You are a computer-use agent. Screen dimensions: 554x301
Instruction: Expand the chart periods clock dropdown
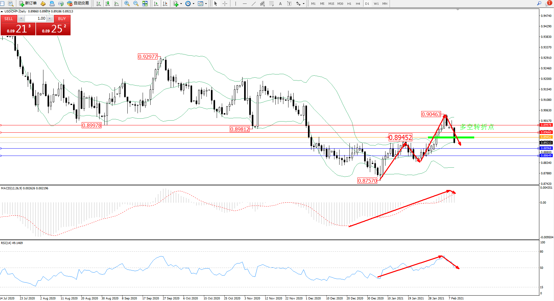point(193,4)
